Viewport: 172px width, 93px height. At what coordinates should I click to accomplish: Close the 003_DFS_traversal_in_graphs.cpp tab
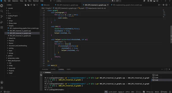108,5
